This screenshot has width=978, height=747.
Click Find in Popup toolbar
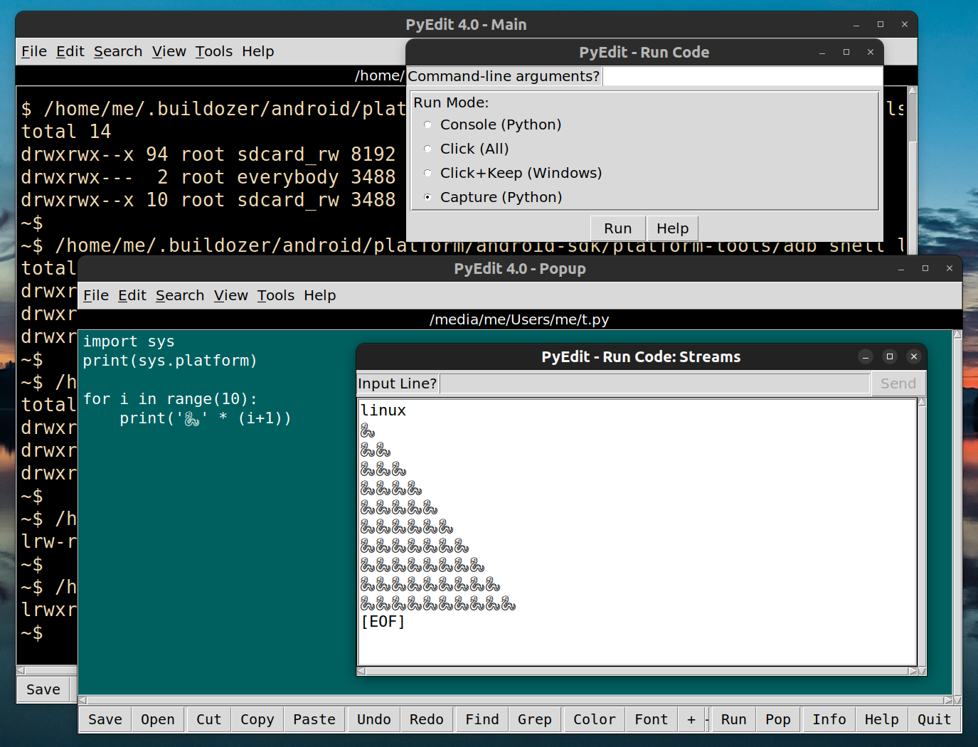tap(482, 719)
